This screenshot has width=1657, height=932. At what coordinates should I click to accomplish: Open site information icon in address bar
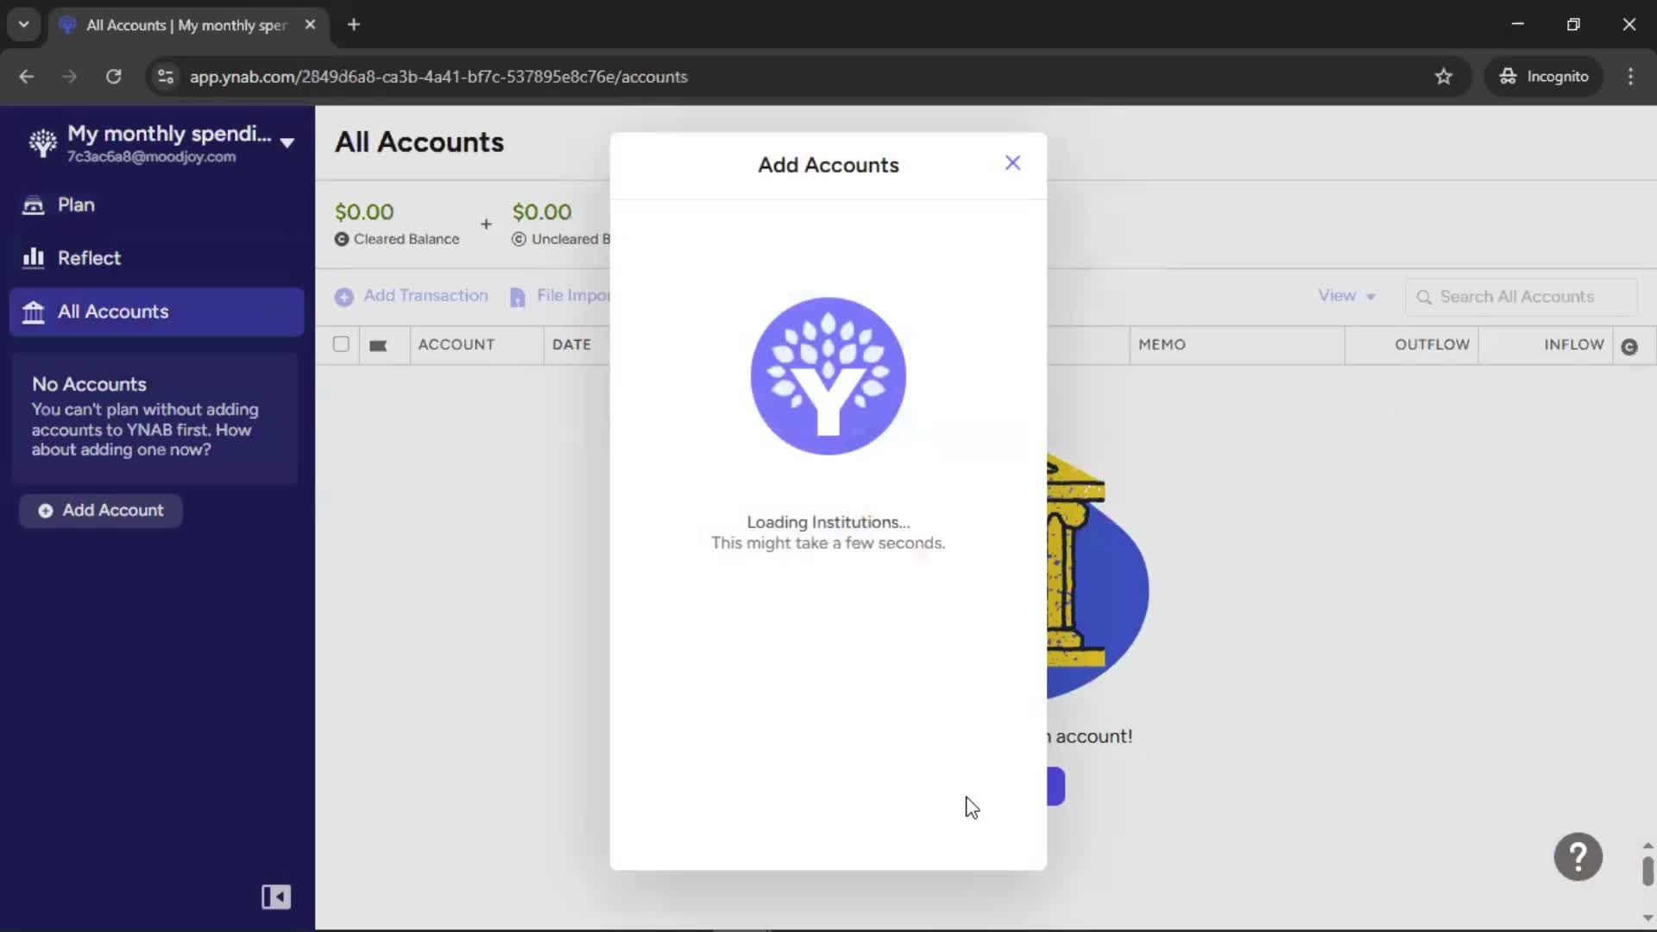coord(166,77)
